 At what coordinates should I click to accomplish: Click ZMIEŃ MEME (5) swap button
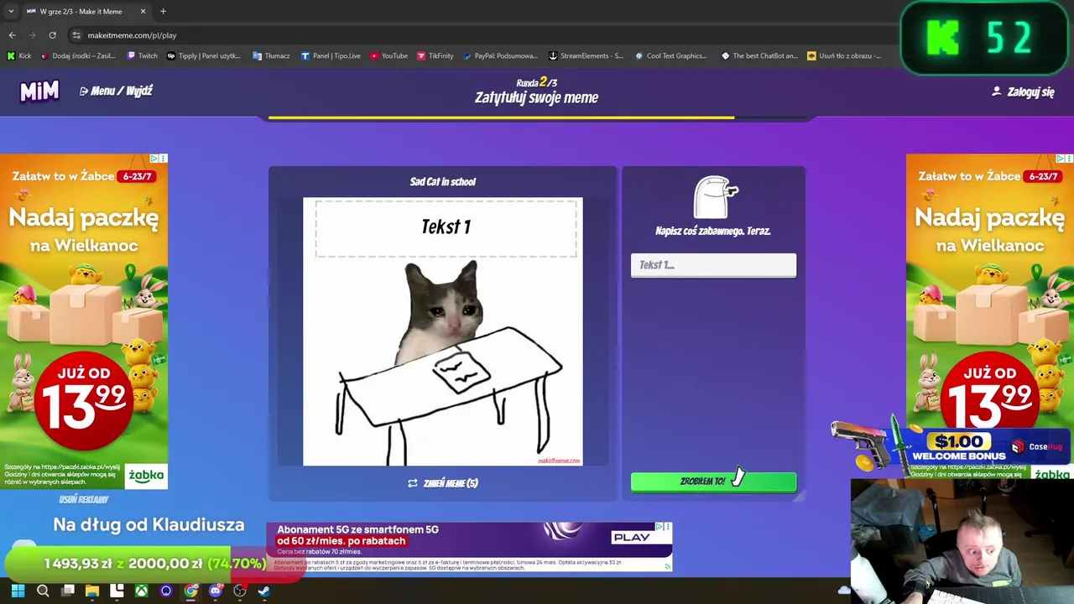click(443, 483)
